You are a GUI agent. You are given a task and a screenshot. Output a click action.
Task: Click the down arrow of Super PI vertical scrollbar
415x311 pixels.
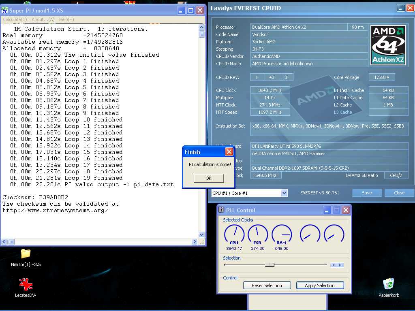pos(202,234)
